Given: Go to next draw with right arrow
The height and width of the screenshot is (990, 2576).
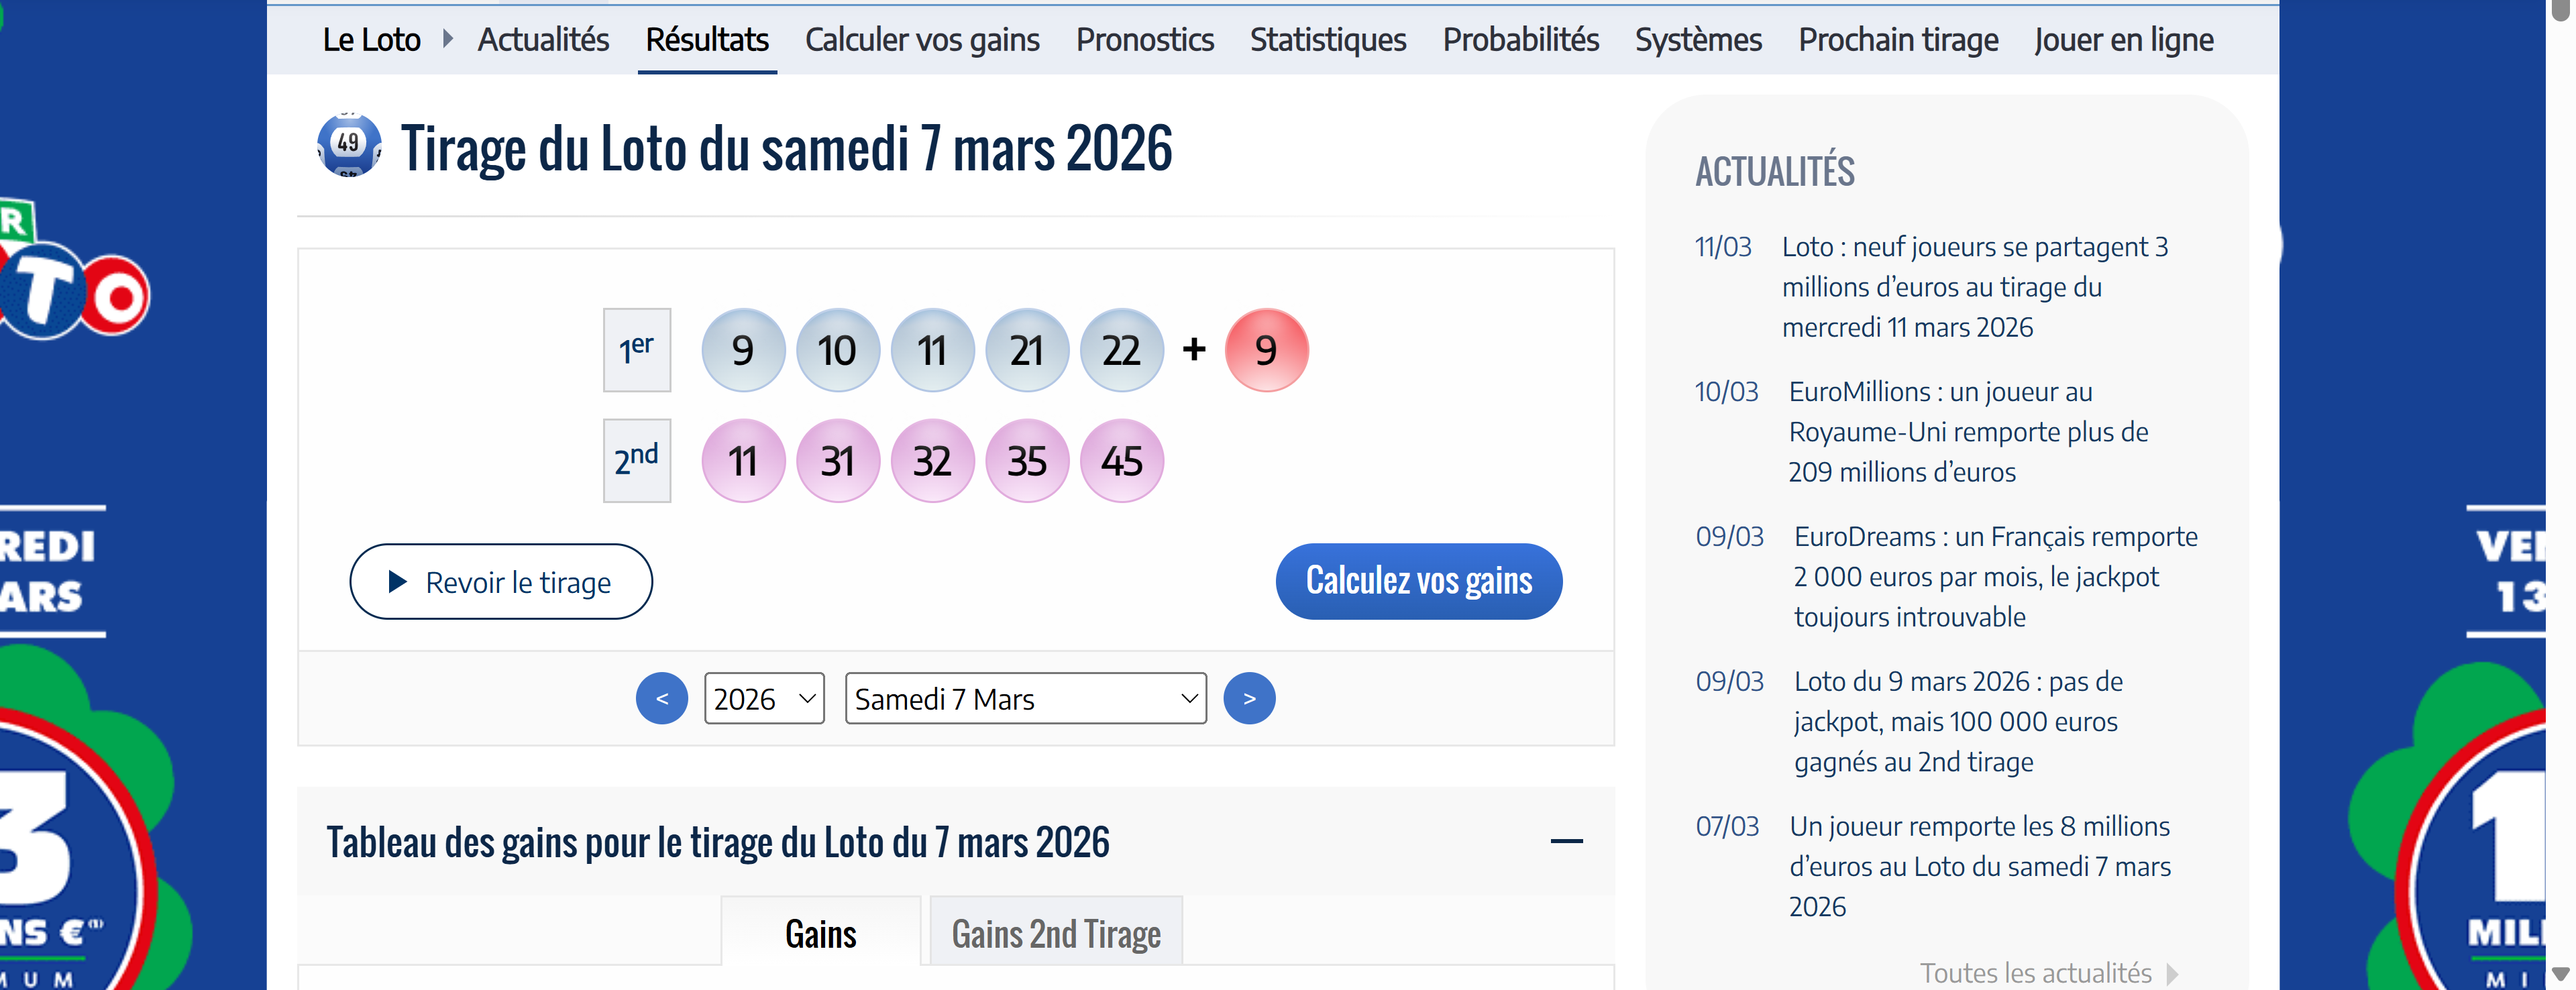Looking at the screenshot, I should click(1249, 698).
